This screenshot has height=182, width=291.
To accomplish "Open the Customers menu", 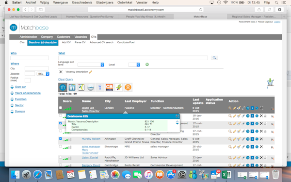I will coord(64,37).
